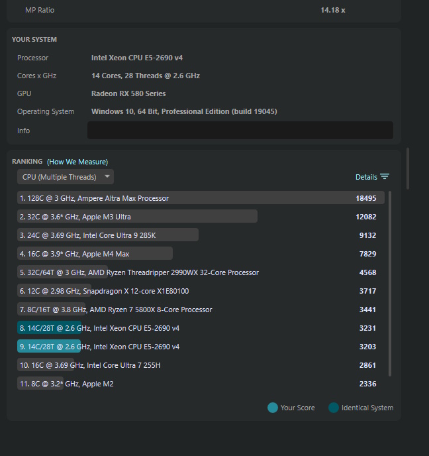Select the Apple M3 Ultra ranking row
The image size is (429, 456).
201,217
